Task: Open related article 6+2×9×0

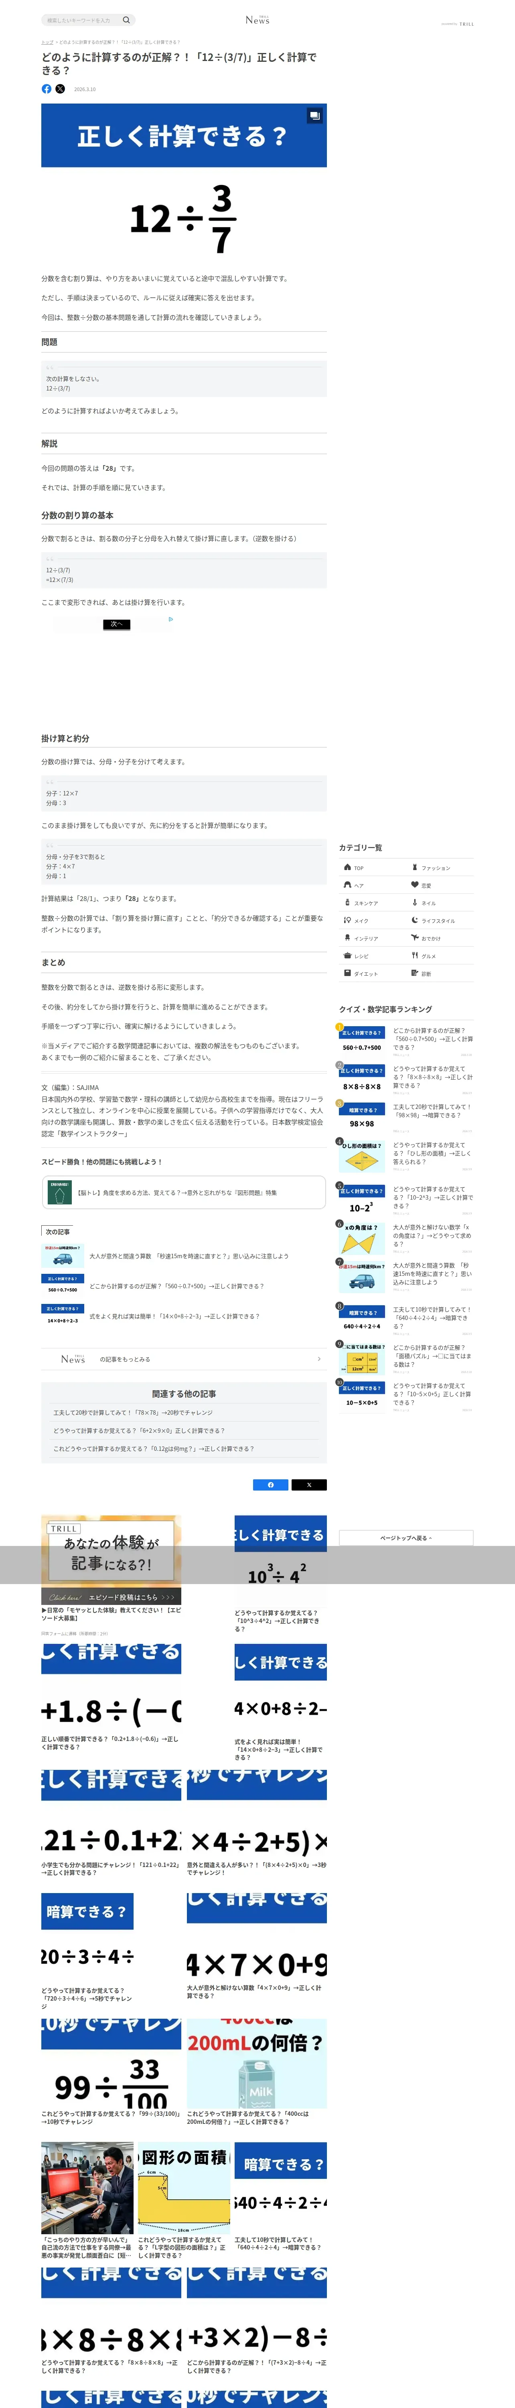Action: pos(138,1430)
